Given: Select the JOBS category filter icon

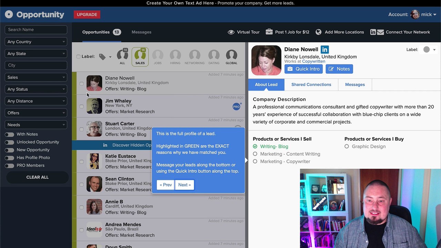Looking at the screenshot, I should point(157,57).
